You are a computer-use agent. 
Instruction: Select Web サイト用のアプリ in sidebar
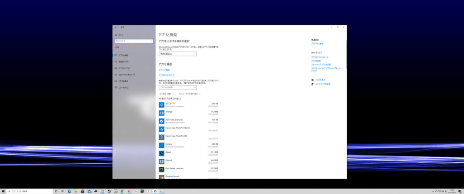[134, 75]
